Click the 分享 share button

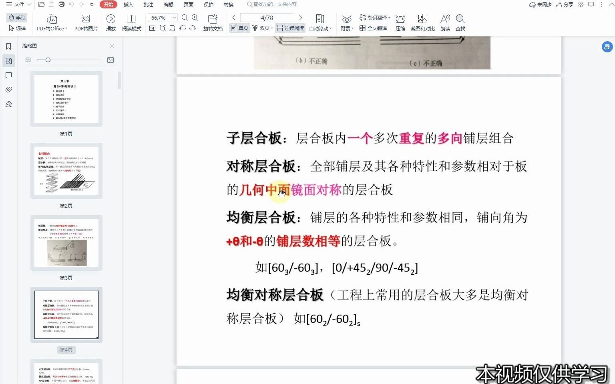[x=565, y=4]
